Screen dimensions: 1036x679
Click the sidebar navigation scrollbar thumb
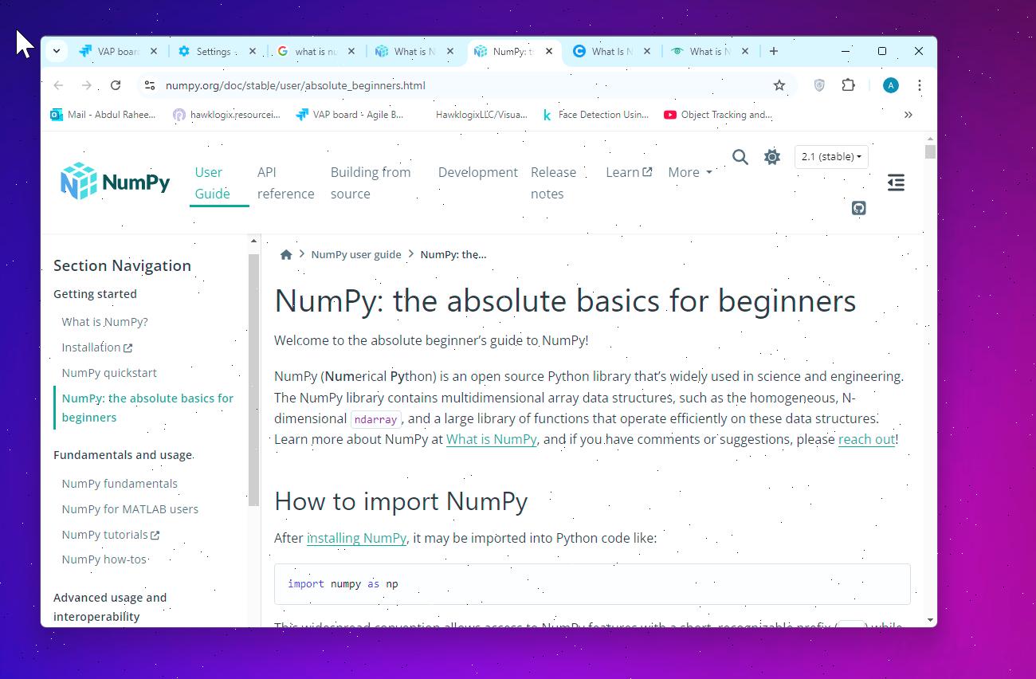tap(253, 379)
